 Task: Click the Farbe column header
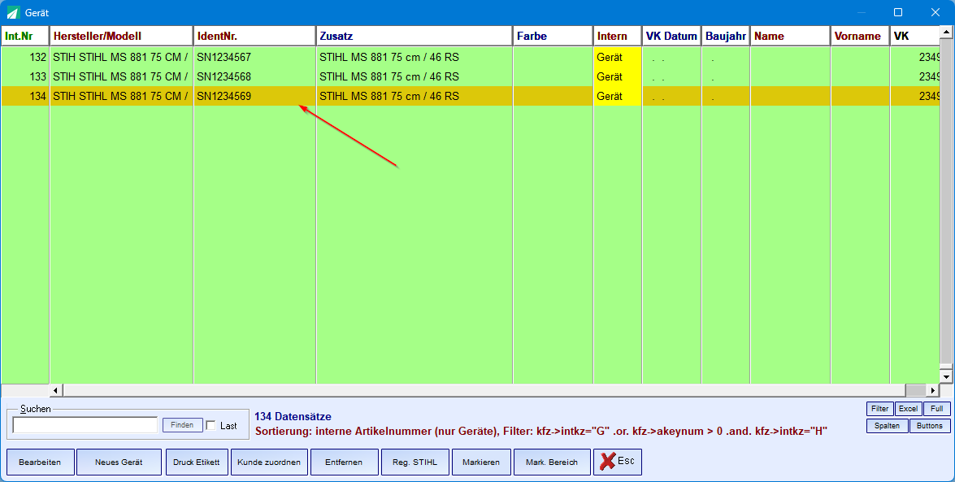[553, 36]
